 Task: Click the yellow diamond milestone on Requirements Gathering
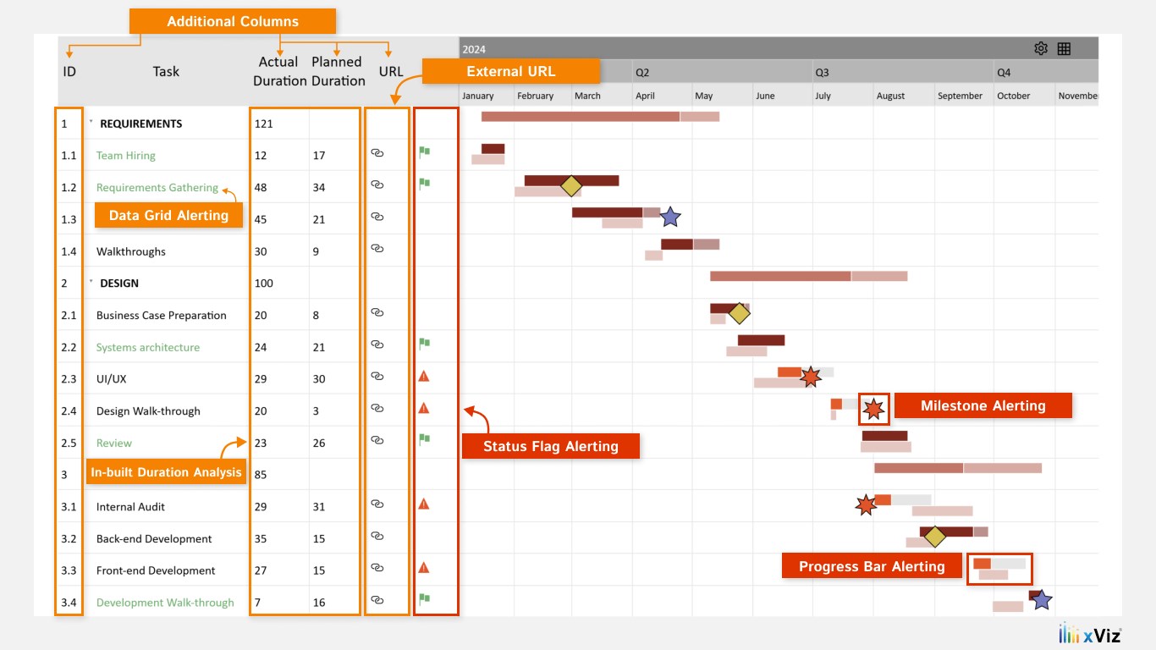click(x=571, y=186)
